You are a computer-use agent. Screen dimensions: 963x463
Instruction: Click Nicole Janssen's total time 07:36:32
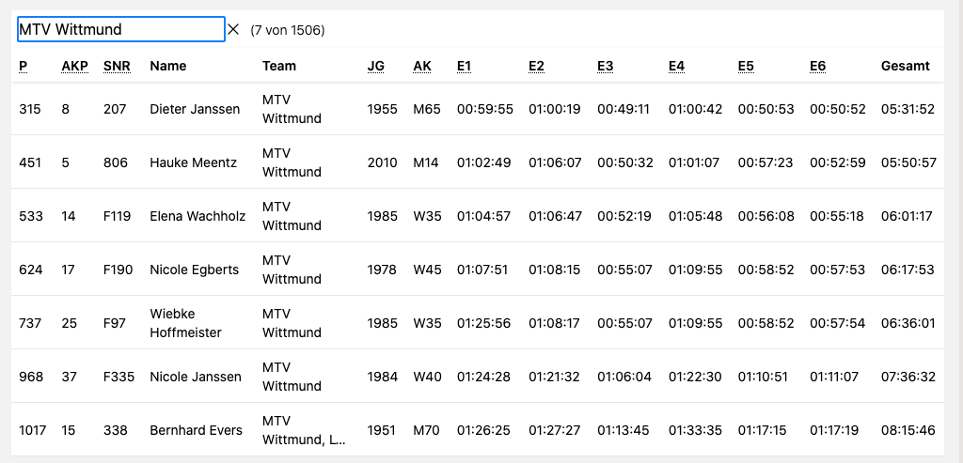tap(908, 377)
